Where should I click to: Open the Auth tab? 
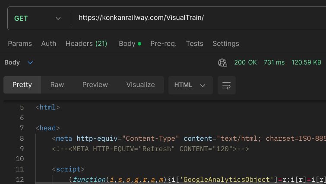[49, 44]
